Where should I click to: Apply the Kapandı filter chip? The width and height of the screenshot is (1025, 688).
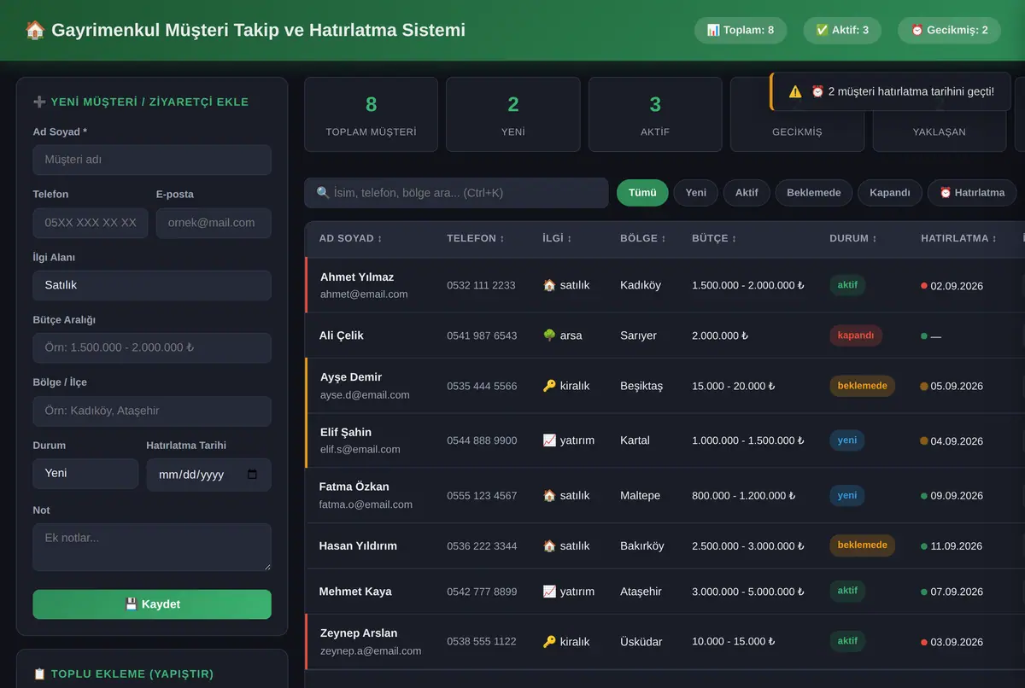[890, 192]
